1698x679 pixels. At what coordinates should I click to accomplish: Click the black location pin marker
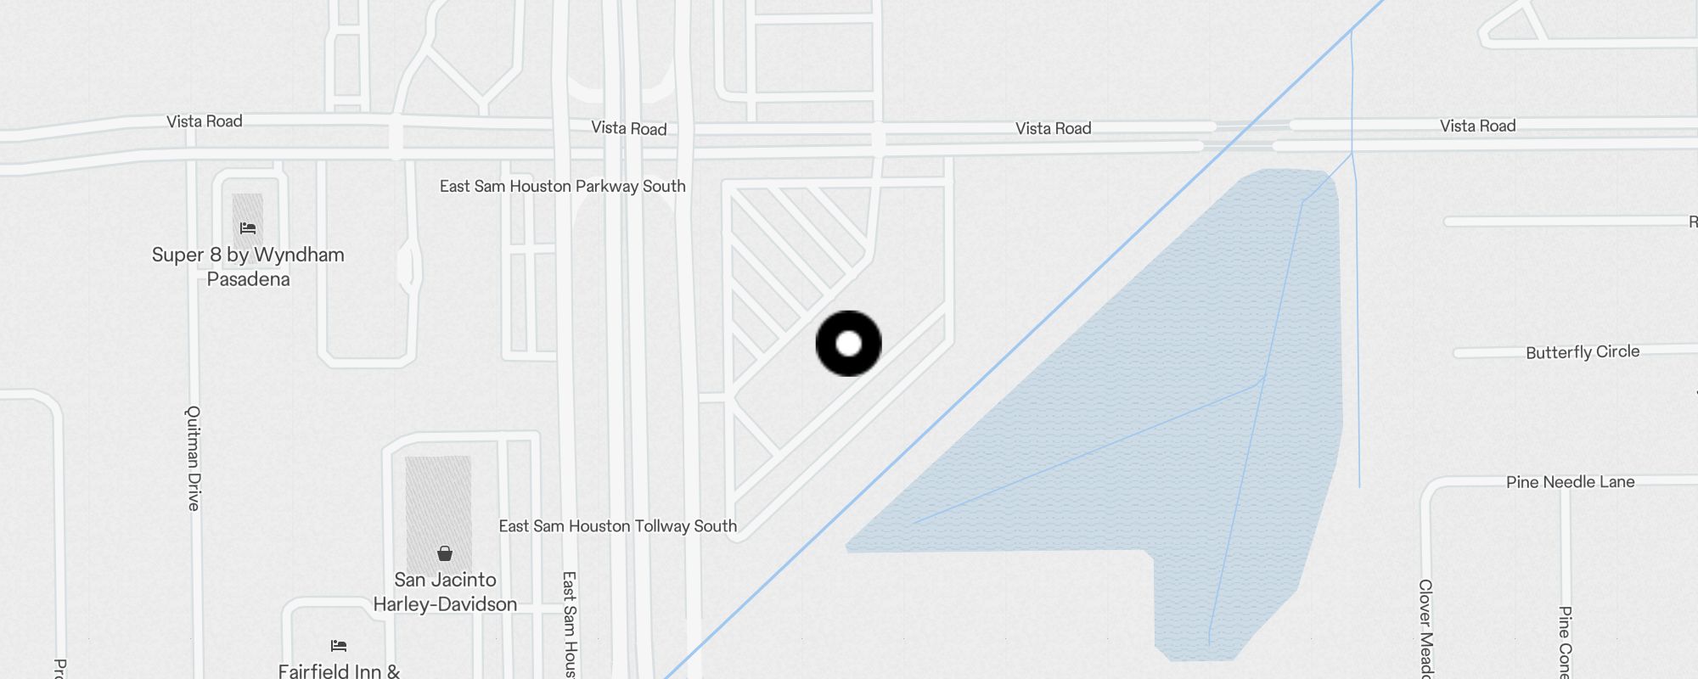click(x=849, y=344)
